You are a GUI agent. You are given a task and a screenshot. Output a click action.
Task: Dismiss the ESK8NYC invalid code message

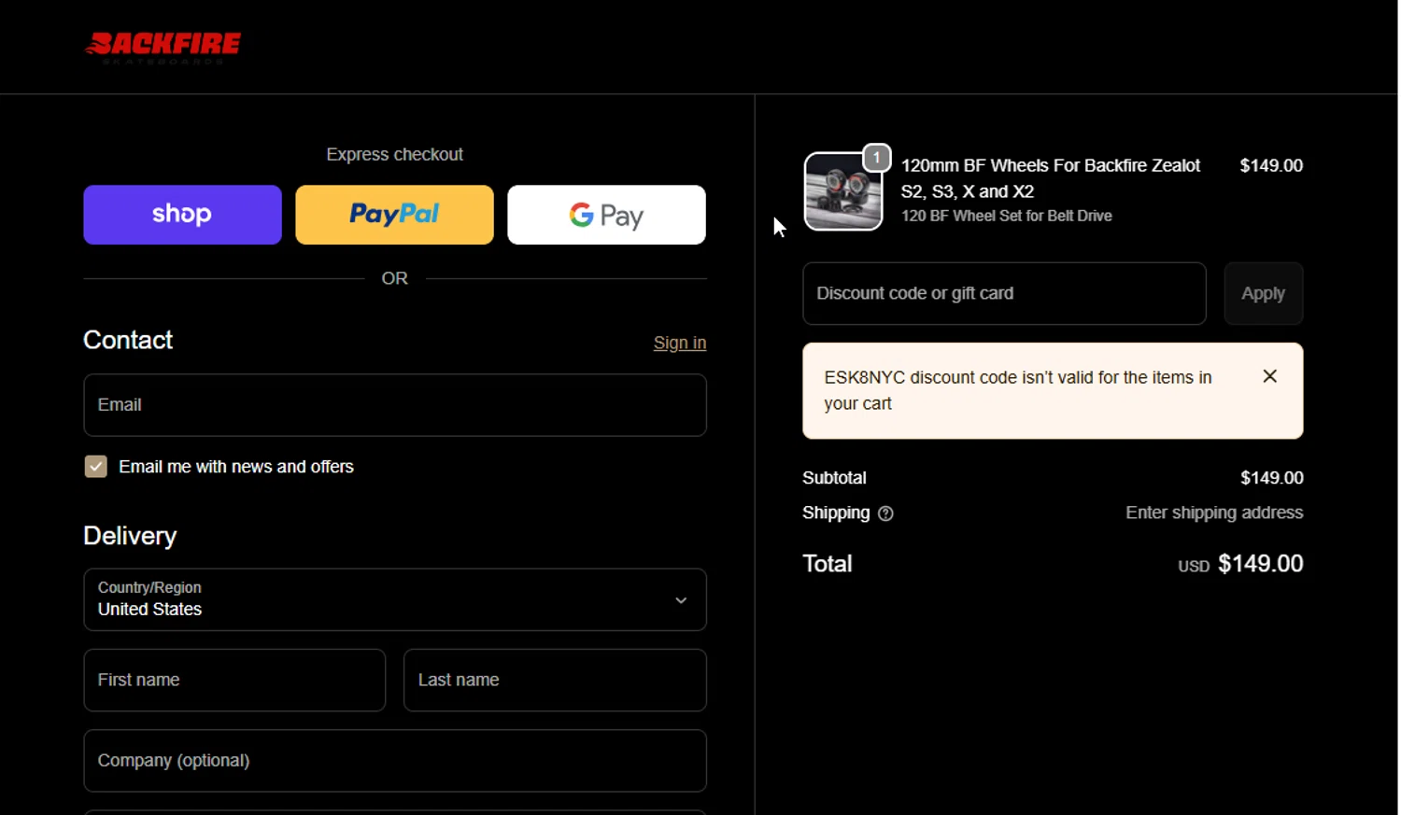click(1269, 376)
